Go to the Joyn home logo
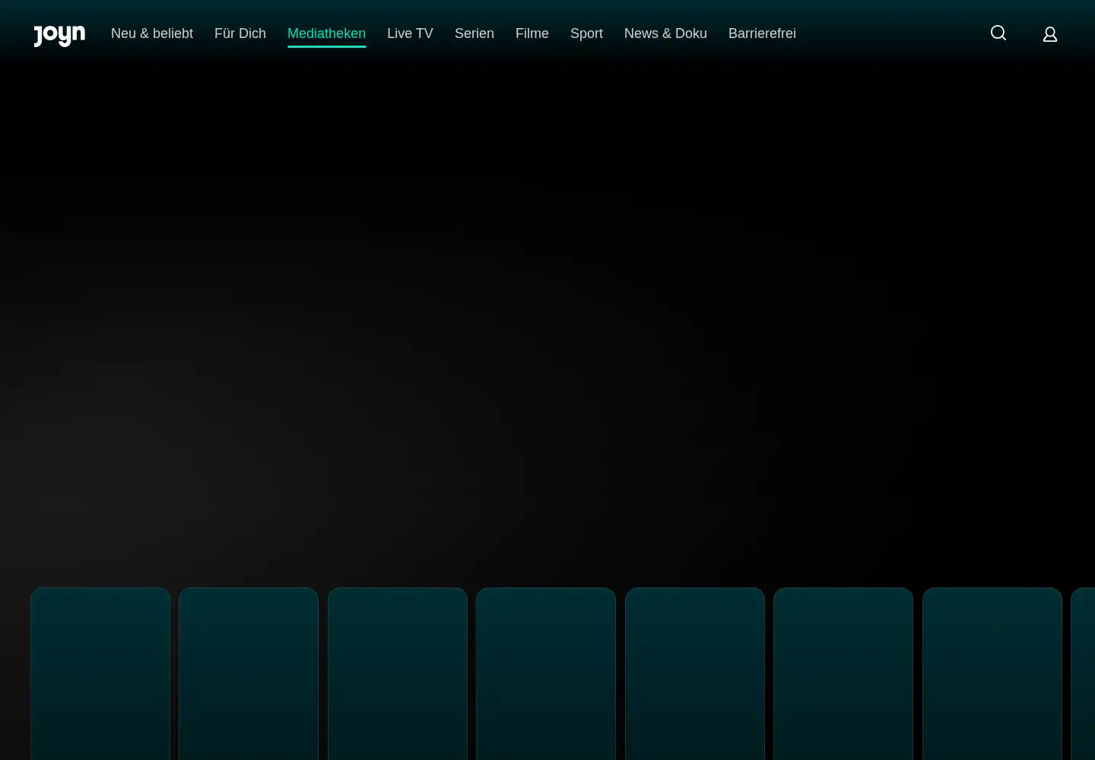Viewport: 1095px width, 760px height. (59, 35)
